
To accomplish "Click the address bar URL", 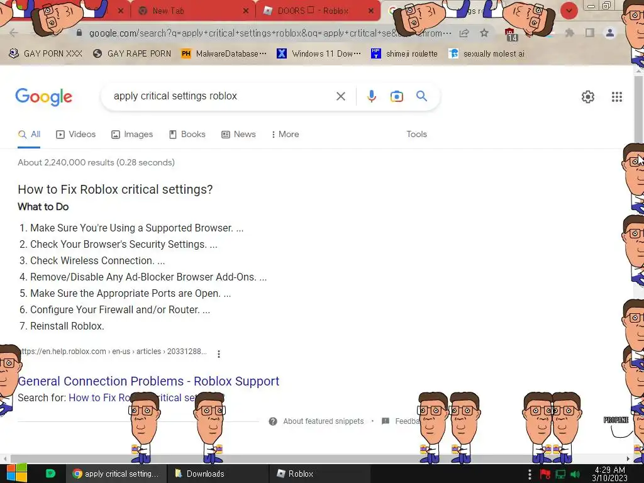I will click(269, 33).
